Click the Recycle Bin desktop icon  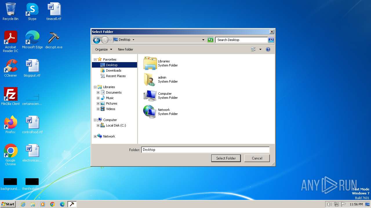[x=10, y=12]
